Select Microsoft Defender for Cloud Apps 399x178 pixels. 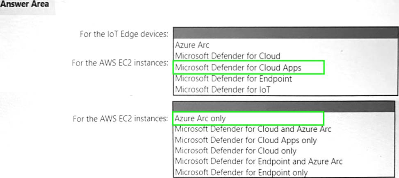[238, 68]
